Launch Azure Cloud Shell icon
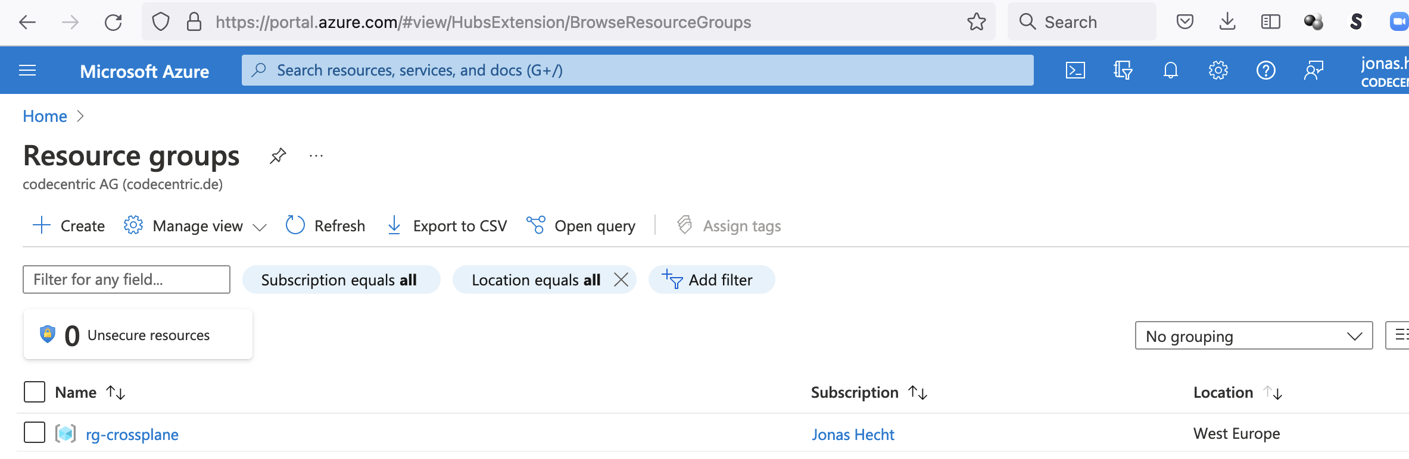1409x459 pixels. click(1075, 70)
